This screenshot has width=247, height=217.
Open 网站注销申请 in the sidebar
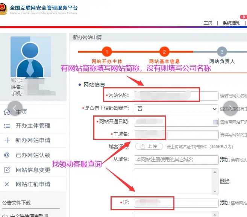[x=33, y=184]
